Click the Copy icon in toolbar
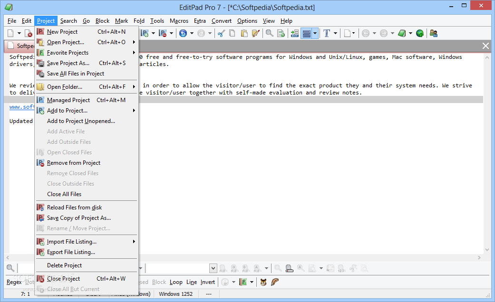Image resolution: width=495 pixels, height=302 pixels. pos(232,33)
